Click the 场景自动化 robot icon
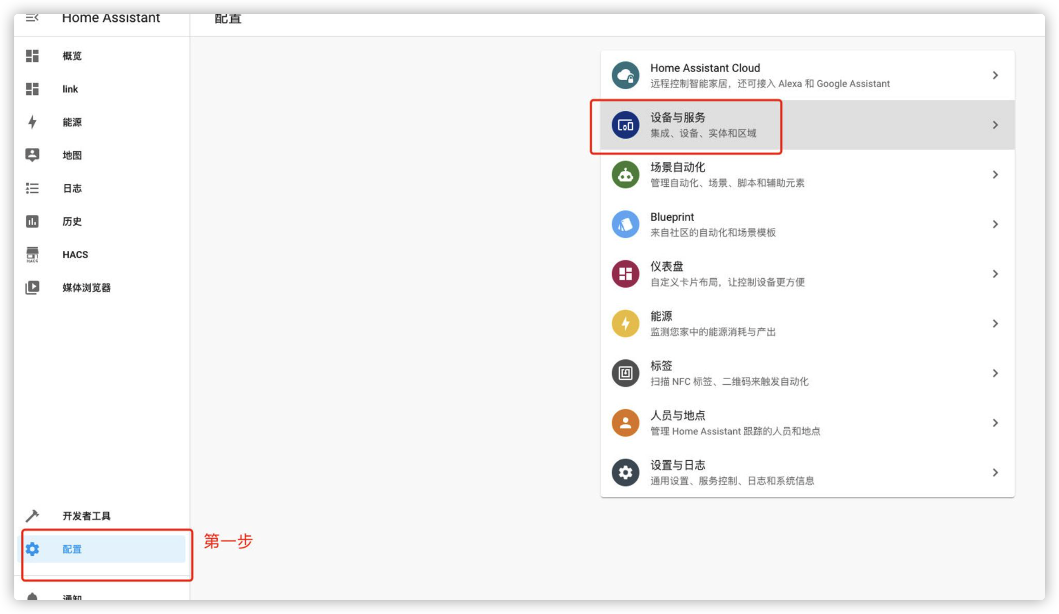 (625, 174)
